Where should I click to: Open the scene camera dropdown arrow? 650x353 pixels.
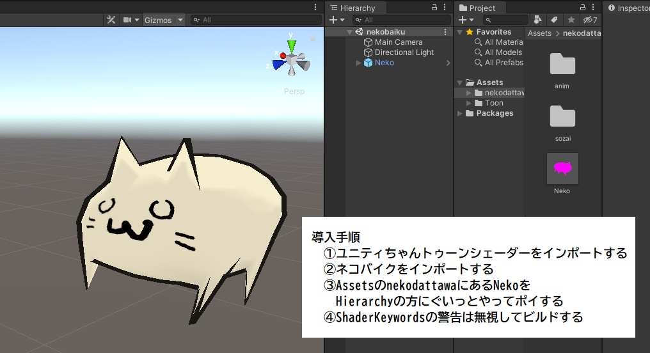[x=137, y=20]
